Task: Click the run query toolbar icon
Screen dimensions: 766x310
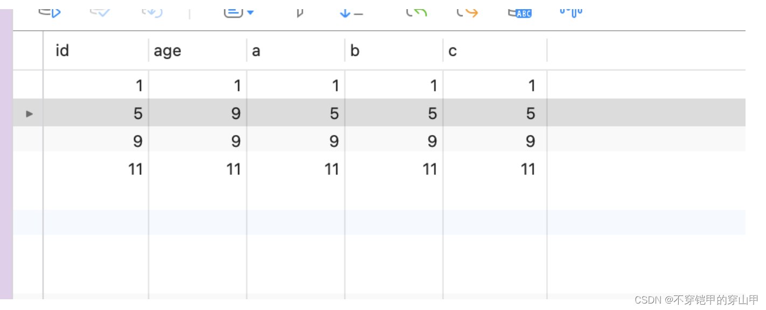Action: pyautogui.click(x=50, y=11)
